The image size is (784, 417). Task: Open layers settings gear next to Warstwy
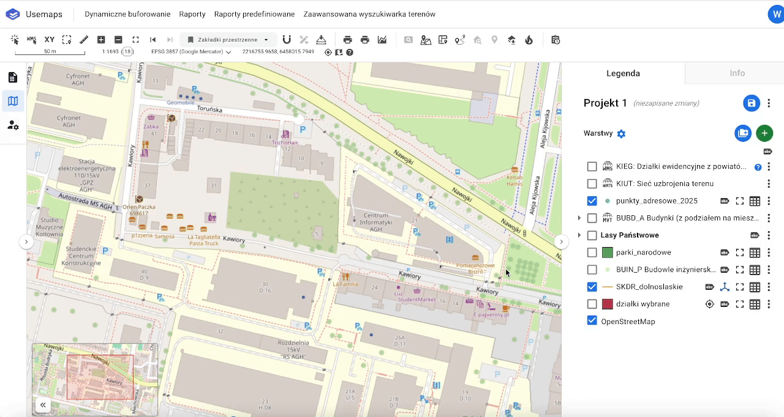[621, 134]
